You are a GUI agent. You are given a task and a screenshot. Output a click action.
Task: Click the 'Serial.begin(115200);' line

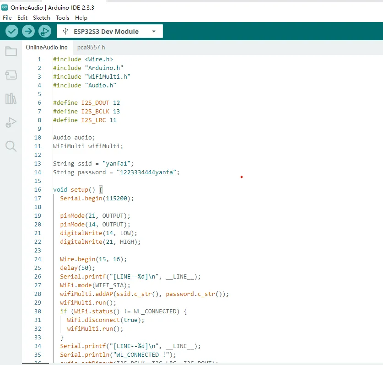pyautogui.click(x=97, y=198)
